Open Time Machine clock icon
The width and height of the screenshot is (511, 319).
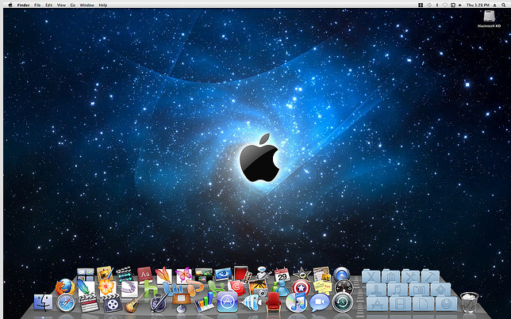pos(343,302)
